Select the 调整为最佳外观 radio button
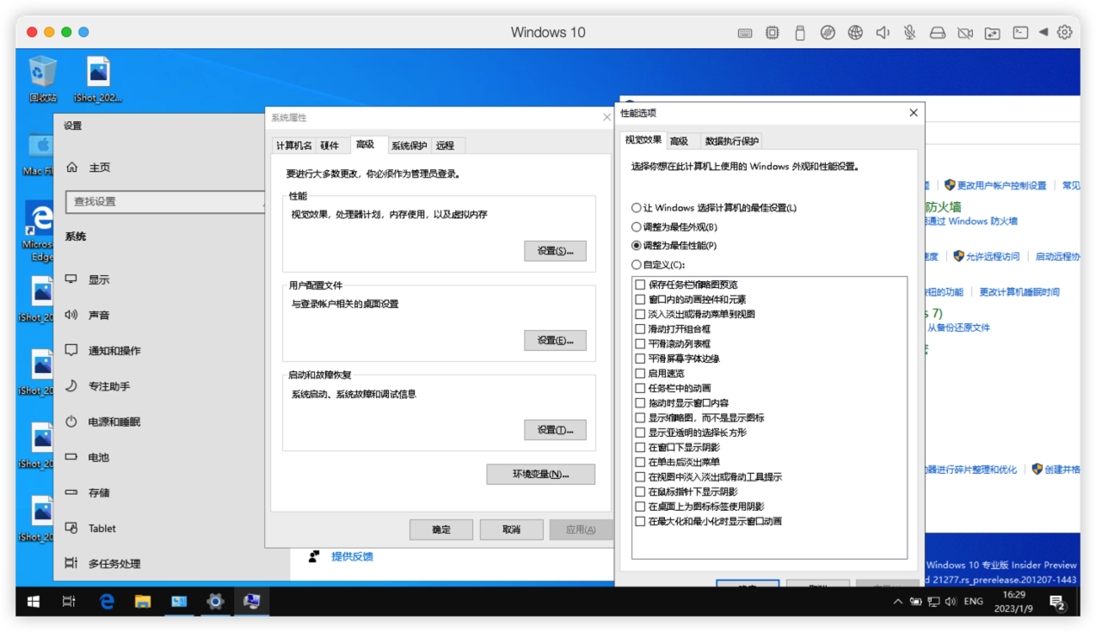The height and width of the screenshot is (632, 1096). point(637,227)
